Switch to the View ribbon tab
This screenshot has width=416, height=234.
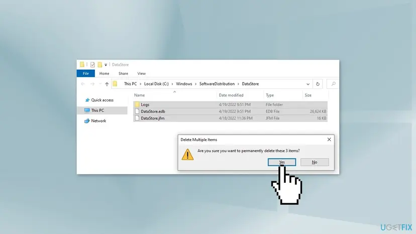(141, 73)
